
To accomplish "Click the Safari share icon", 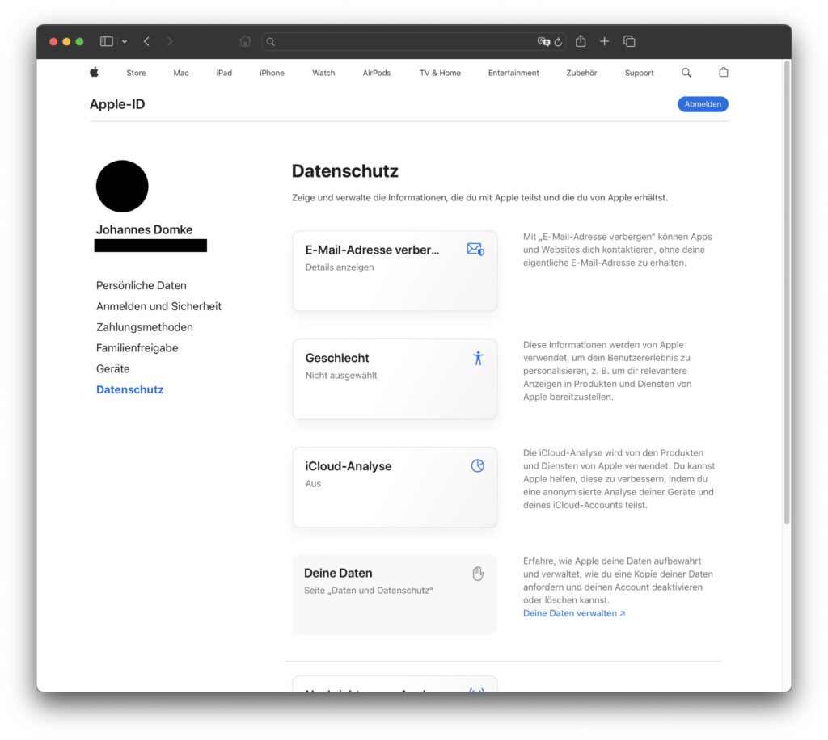I will click(581, 41).
